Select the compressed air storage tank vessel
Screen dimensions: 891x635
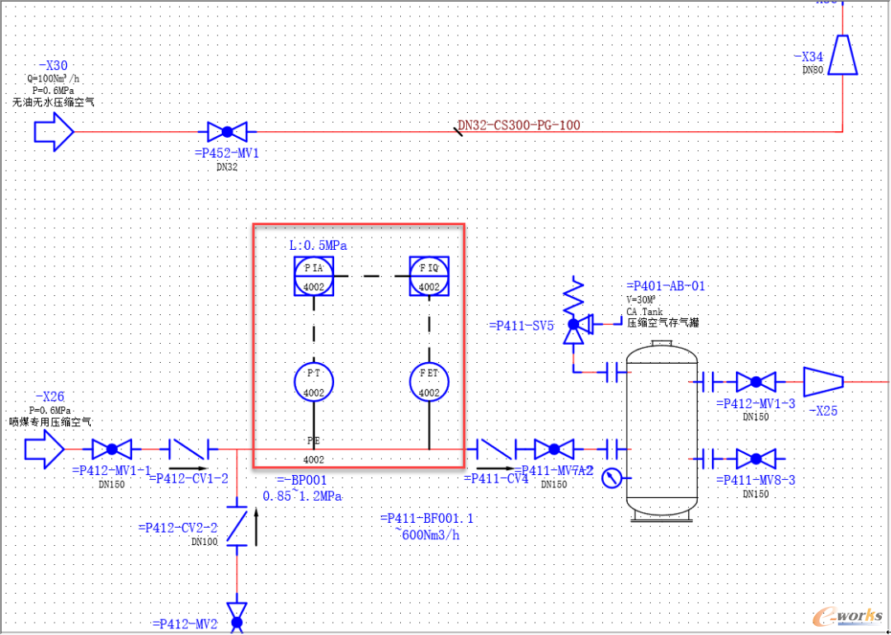coord(662,430)
